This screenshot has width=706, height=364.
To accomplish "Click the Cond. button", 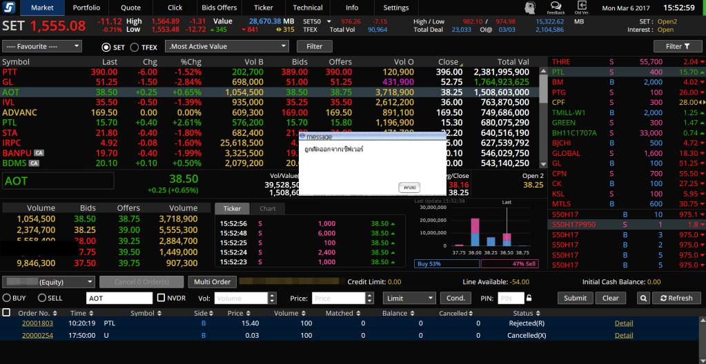I will click(x=455, y=298).
